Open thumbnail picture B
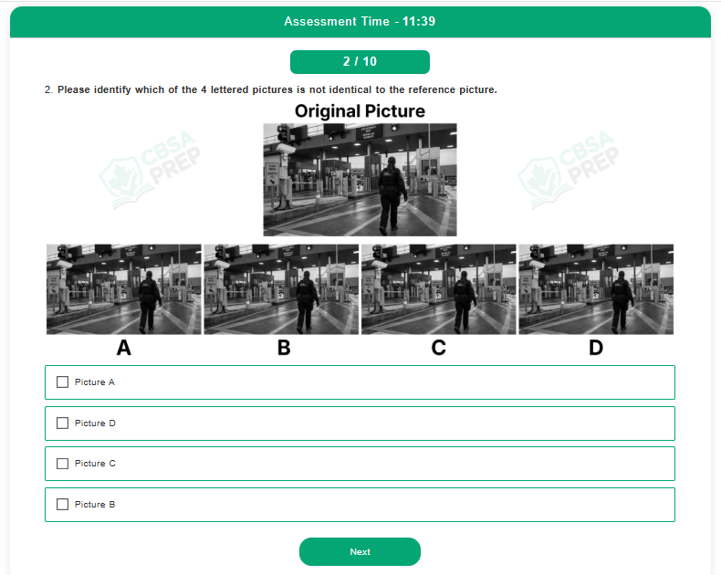 (281, 289)
